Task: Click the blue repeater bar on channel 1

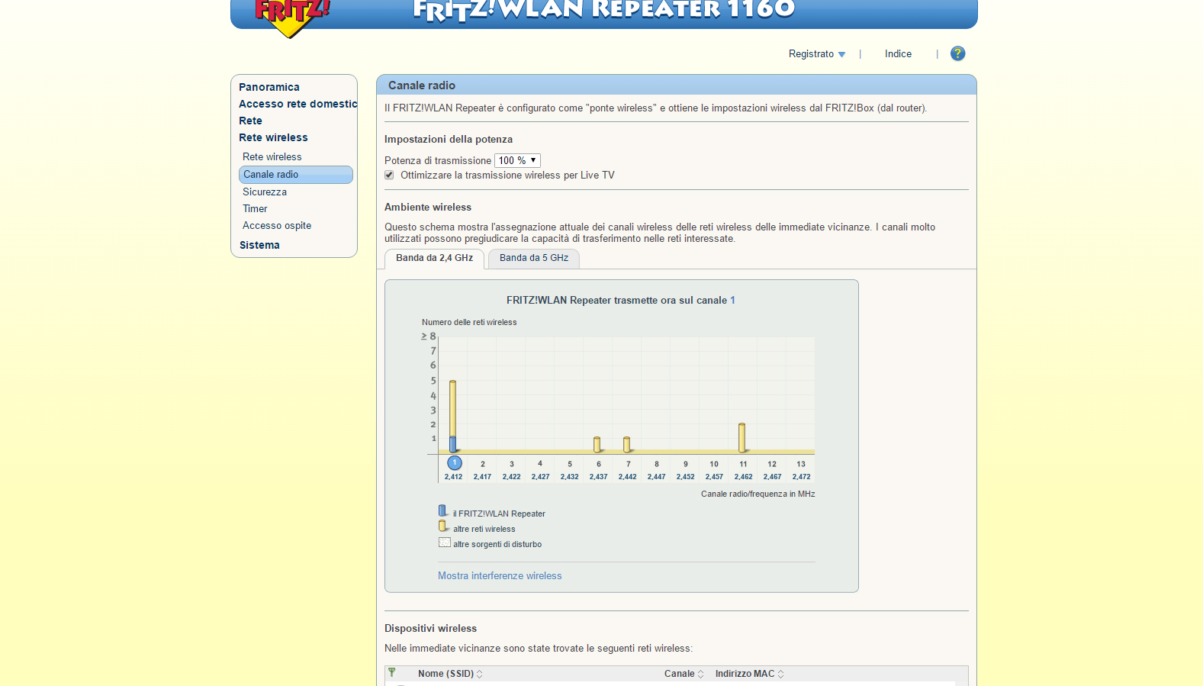Action: [453, 444]
